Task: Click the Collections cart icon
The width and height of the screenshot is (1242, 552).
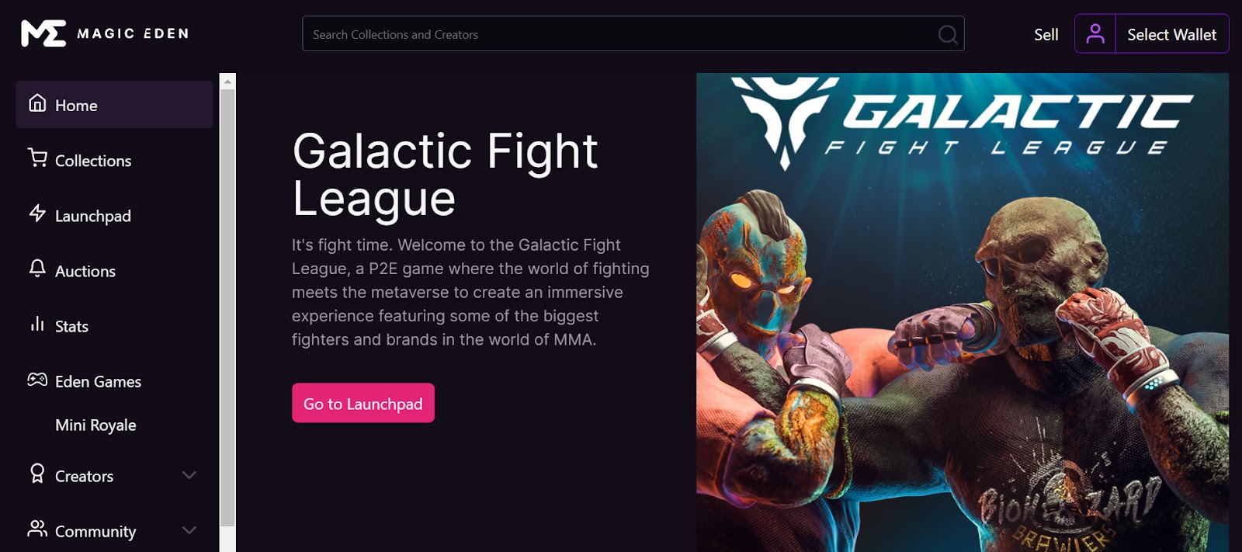Action: [x=37, y=158]
